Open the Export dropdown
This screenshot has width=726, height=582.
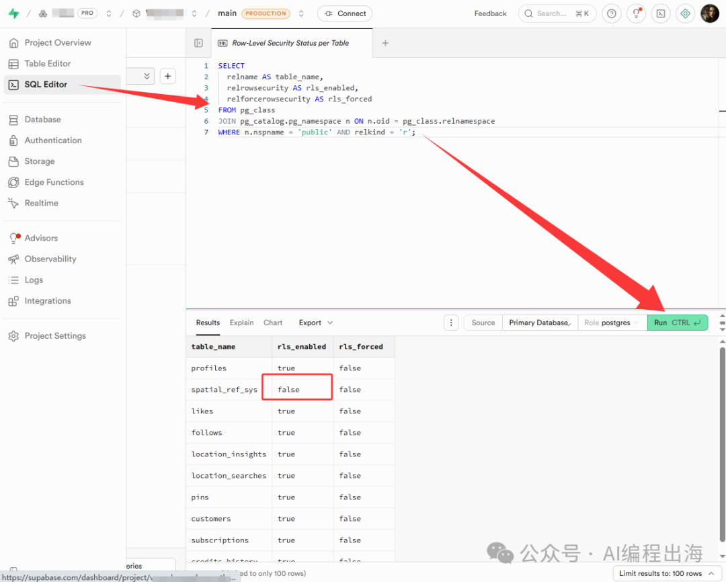(316, 323)
